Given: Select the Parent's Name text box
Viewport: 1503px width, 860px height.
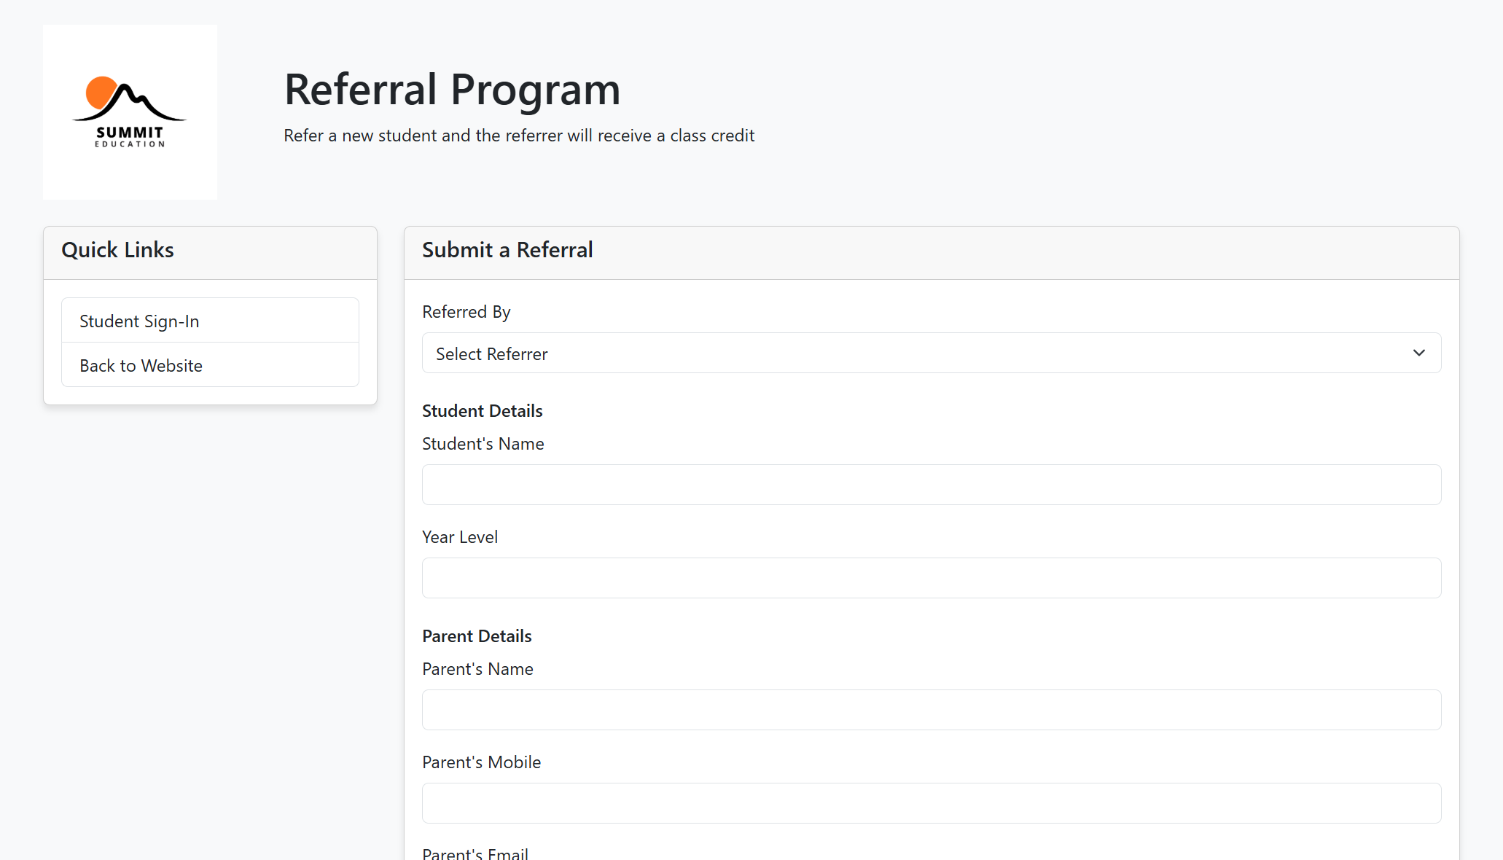Looking at the screenshot, I should [x=931, y=709].
